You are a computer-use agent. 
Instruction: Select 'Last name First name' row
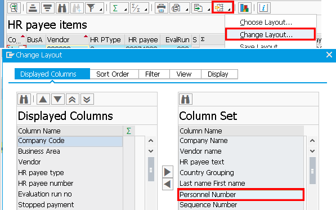pyautogui.click(x=241, y=184)
